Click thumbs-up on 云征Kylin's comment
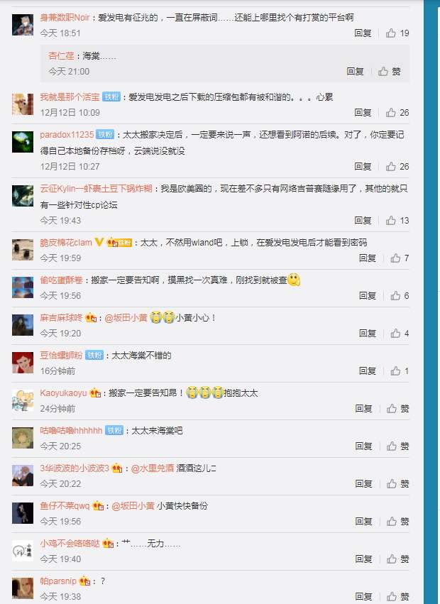This screenshot has width=440, height=604. point(397,220)
